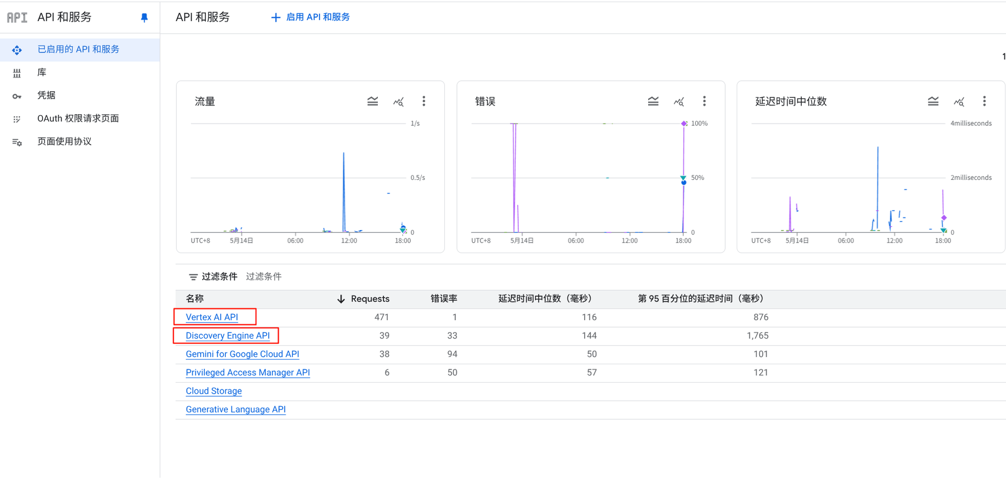Toggle legend icon on 流量 chart
This screenshot has height=478, width=1006.
tap(373, 101)
